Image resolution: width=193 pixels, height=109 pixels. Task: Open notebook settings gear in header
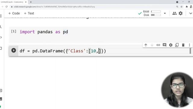click(181, 13)
